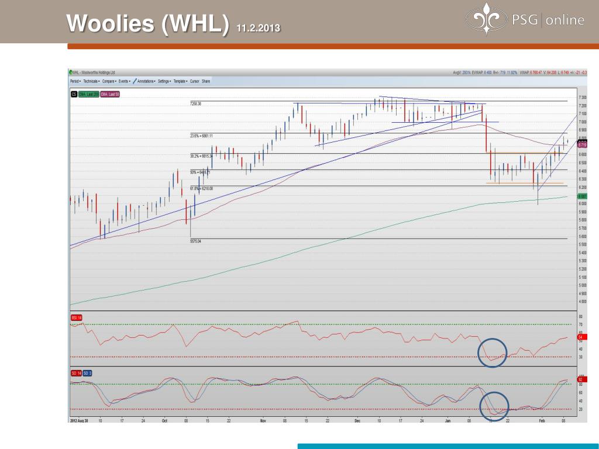Viewport: 599px width, 449px height.
Task: Open the Annotations dropdown menu
Action: (146, 81)
